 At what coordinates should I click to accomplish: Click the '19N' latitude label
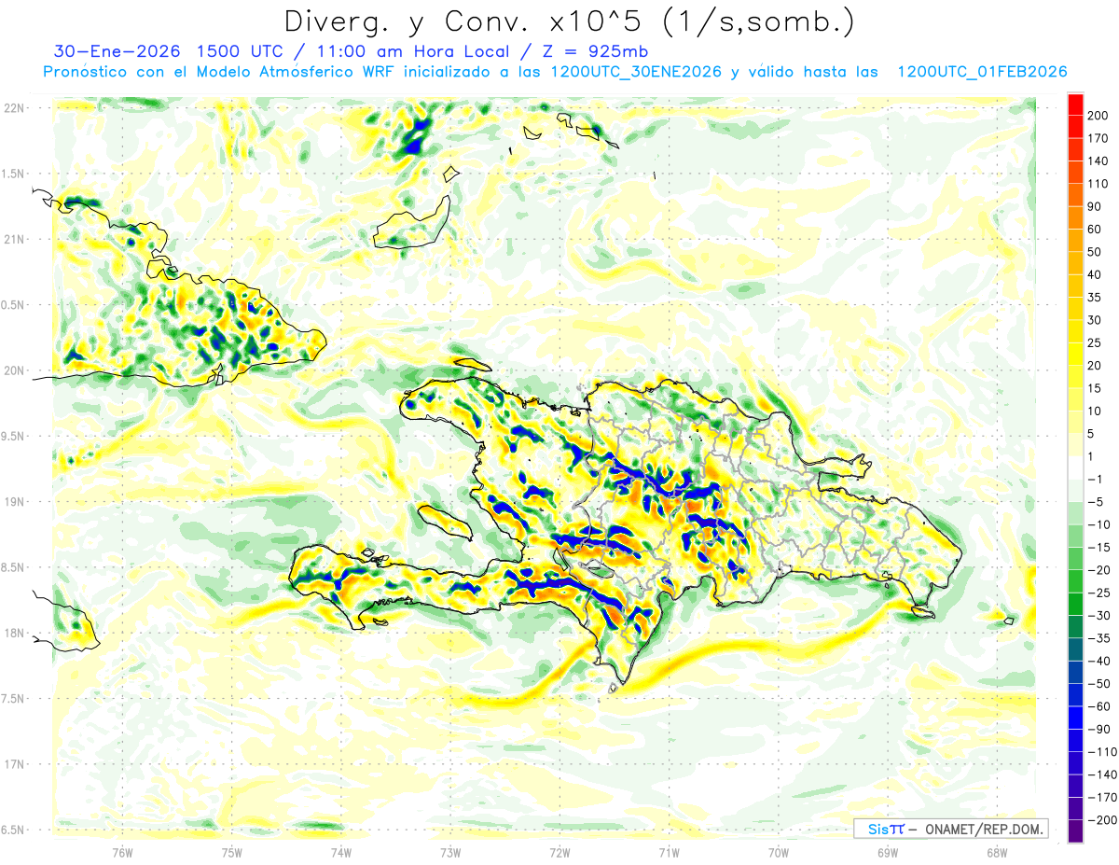tap(15, 501)
